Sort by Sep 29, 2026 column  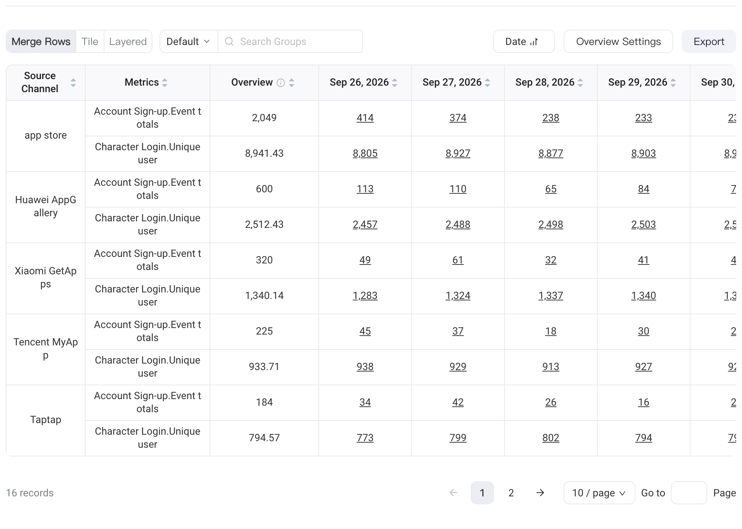coord(673,83)
